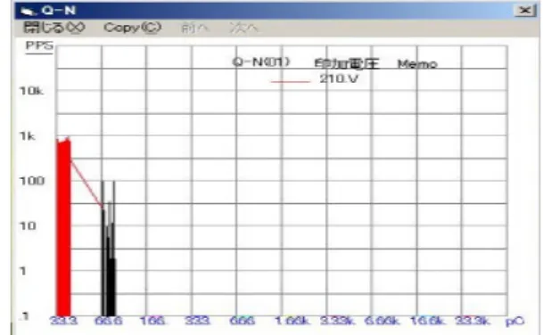Click the 1.66k x-axis tick label
Viewport: 543px width, 335px height.
[292, 321]
